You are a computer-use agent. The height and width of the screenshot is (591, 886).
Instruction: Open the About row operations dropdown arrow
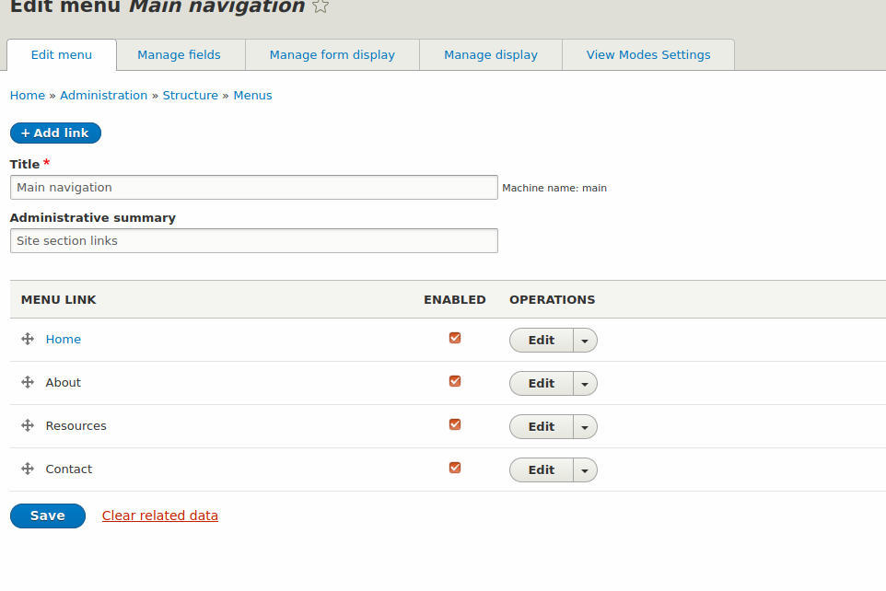tap(585, 384)
